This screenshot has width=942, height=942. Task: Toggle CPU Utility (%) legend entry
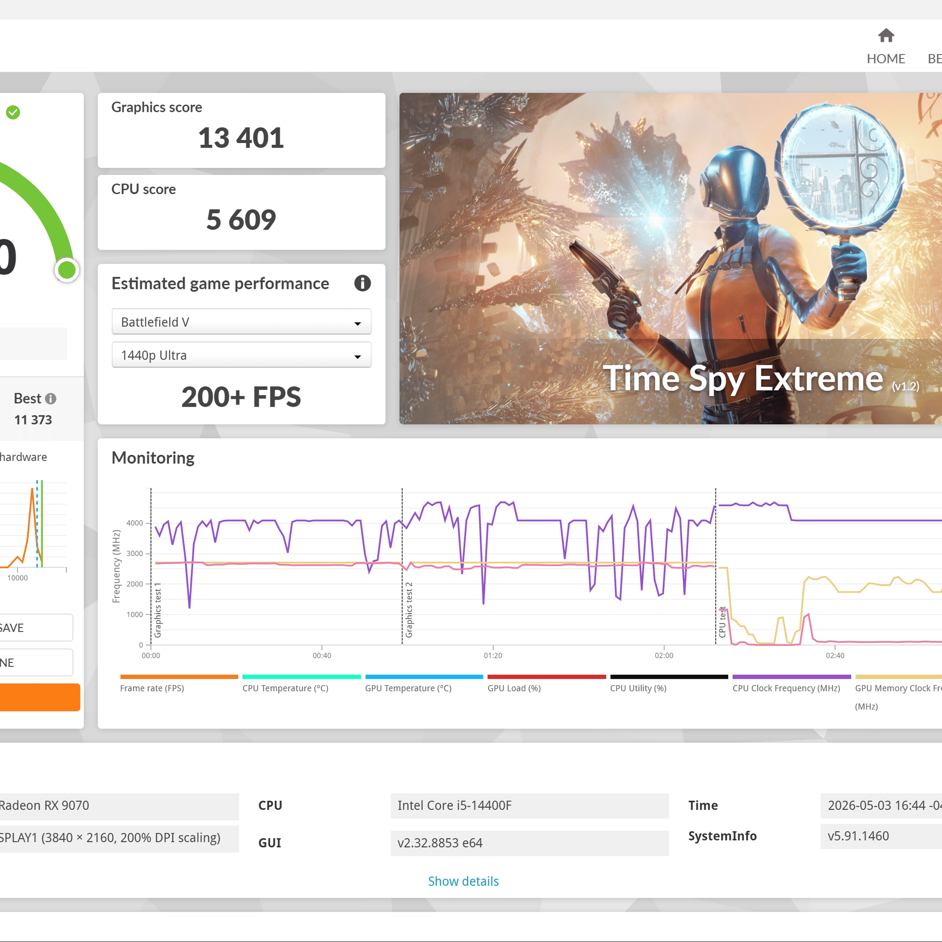point(669,684)
